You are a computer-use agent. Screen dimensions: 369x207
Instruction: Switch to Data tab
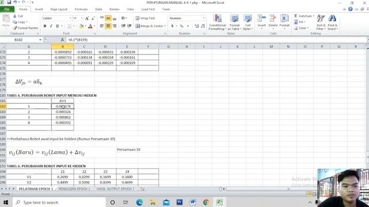coord(99,9)
